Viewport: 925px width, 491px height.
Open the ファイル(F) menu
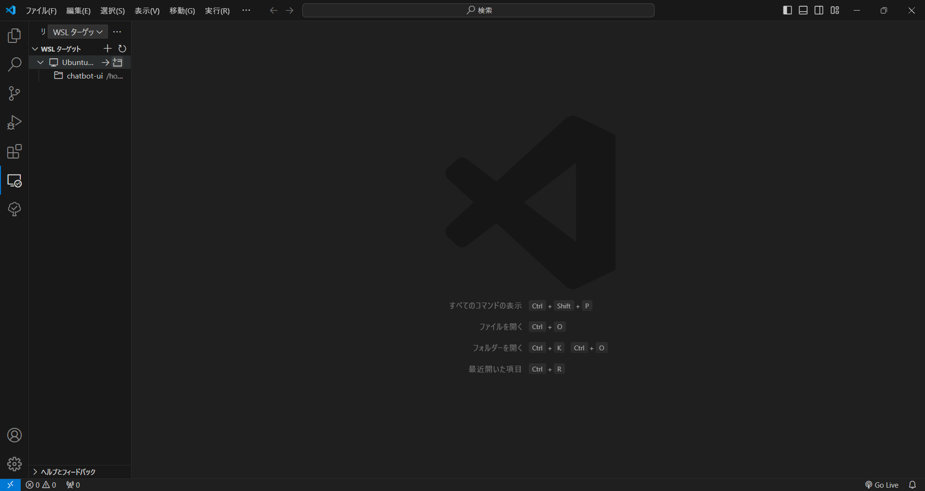[41, 11]
